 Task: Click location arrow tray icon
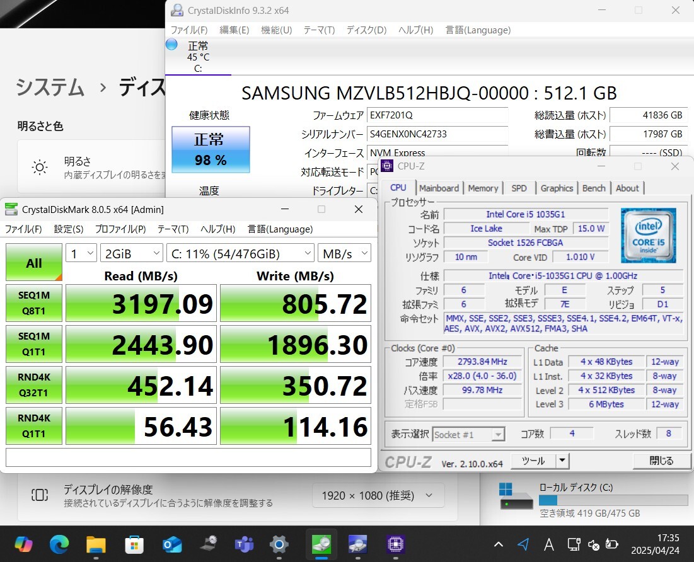[523, 544]
